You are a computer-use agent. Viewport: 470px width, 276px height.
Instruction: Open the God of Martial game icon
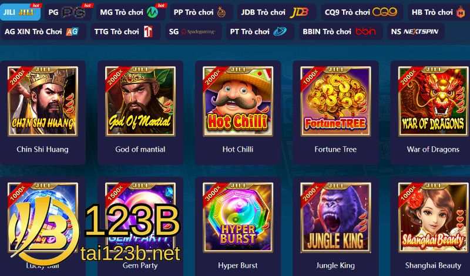(140, 101)
